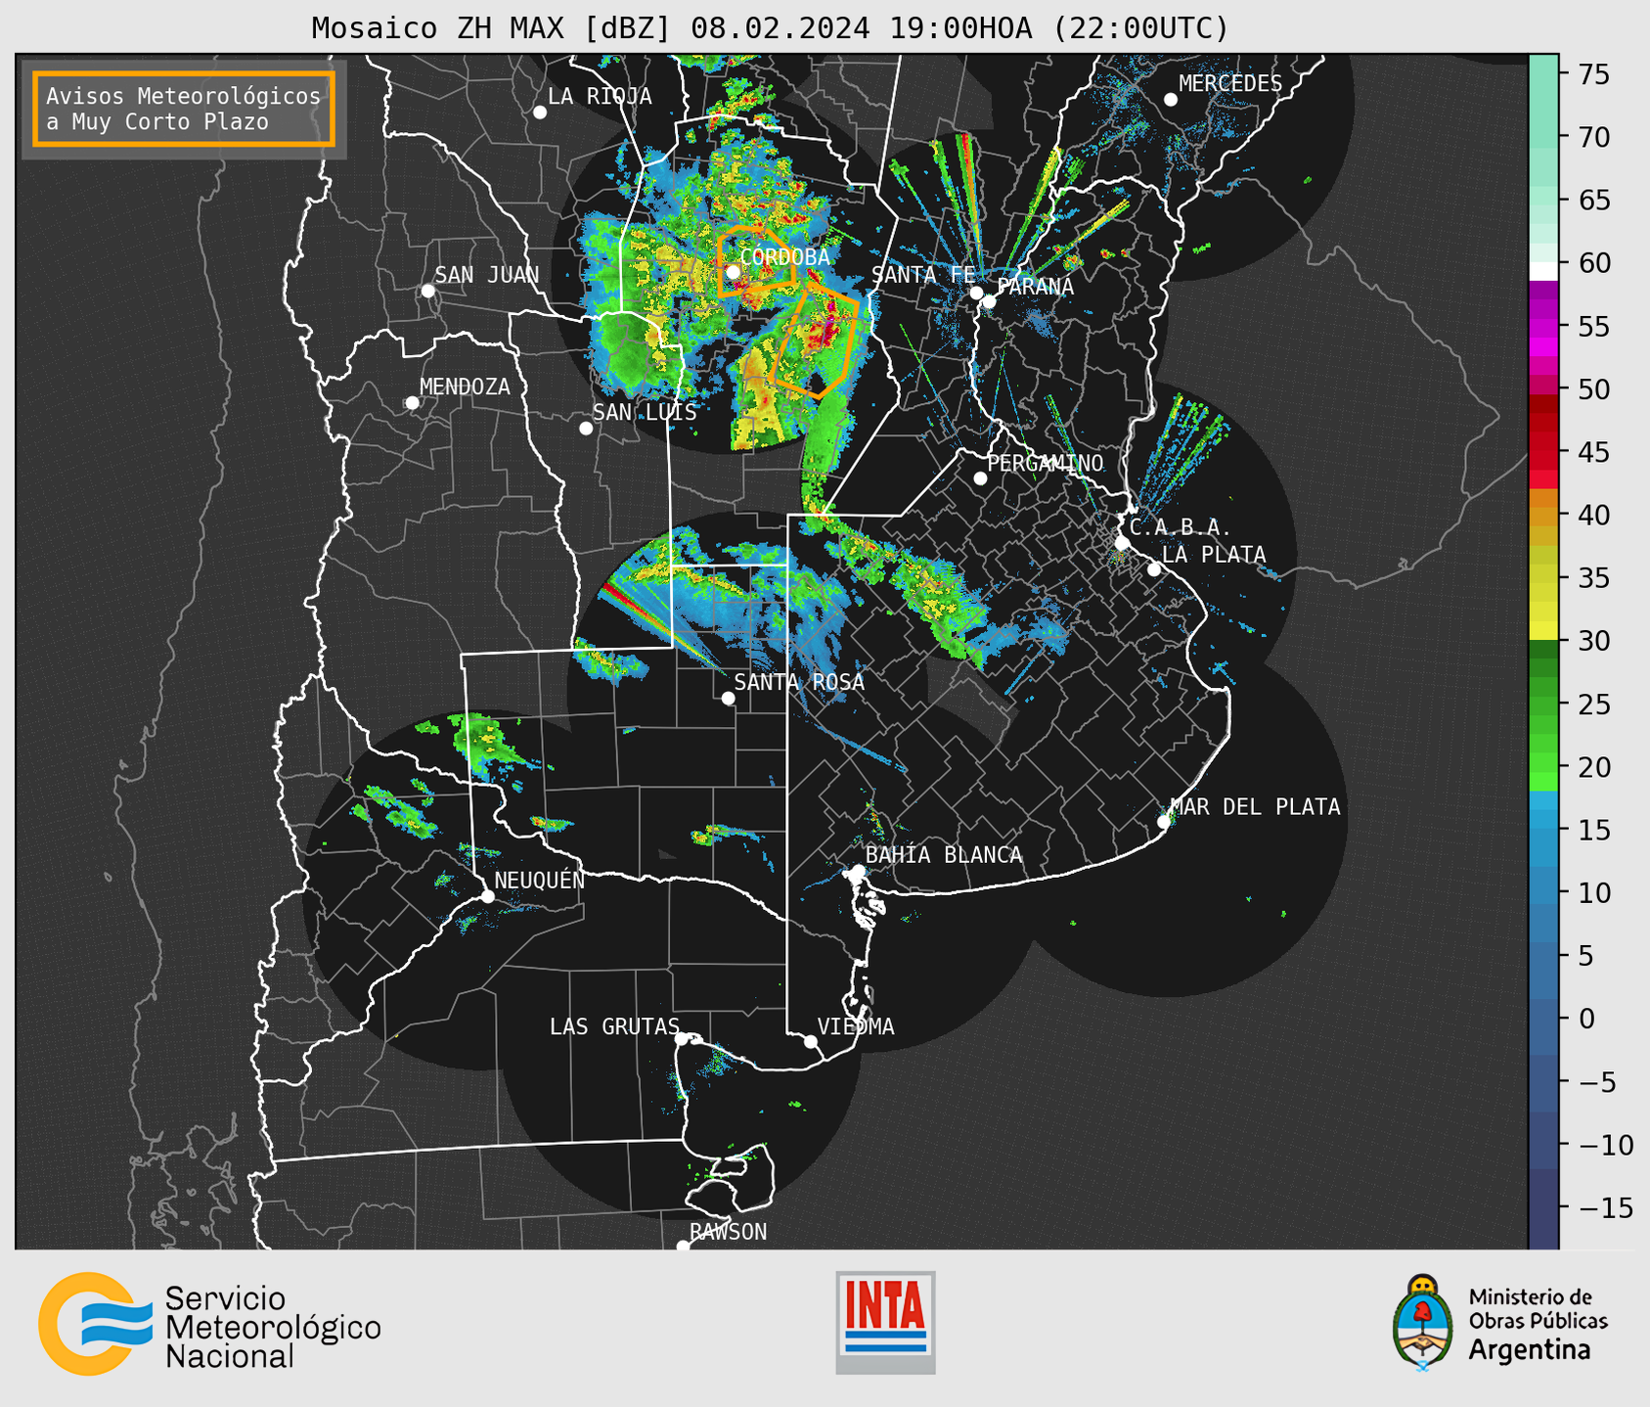Click the MERCEDES city marker dot

pos(1171,100)
